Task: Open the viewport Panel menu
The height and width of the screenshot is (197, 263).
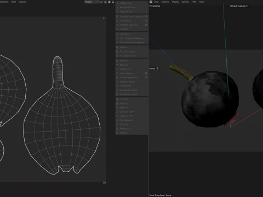Action: click(x=202, y=2)
